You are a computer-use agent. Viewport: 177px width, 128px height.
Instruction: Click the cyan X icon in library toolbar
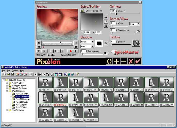pyautogui.click(x=69, y=74)
